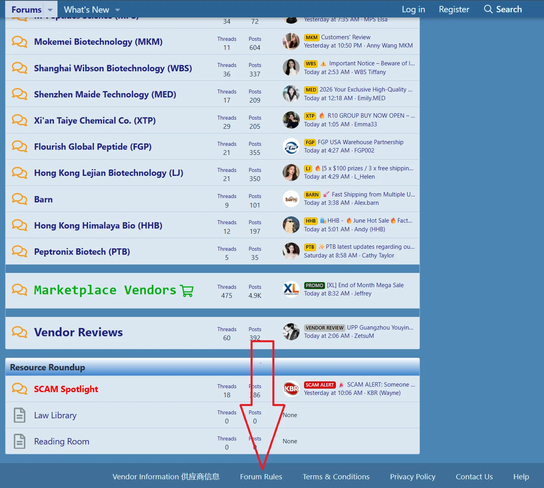Image resolution: width=544 pixels, height=488 pixels.
Task: Click the search magnifier icon
Action: pyautogui.click(x=488, y=9)
